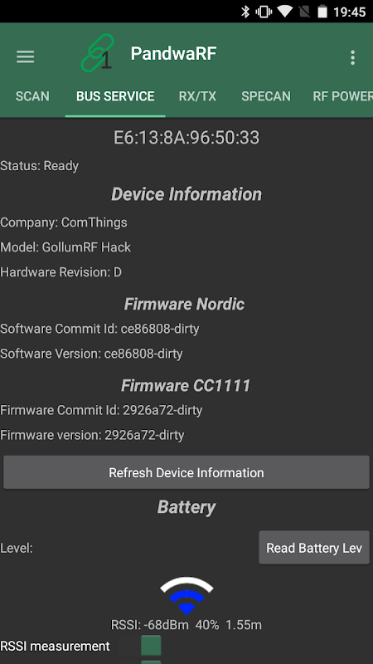
Task: Switch to the SPECAN tab
Action: click(266, 96)
